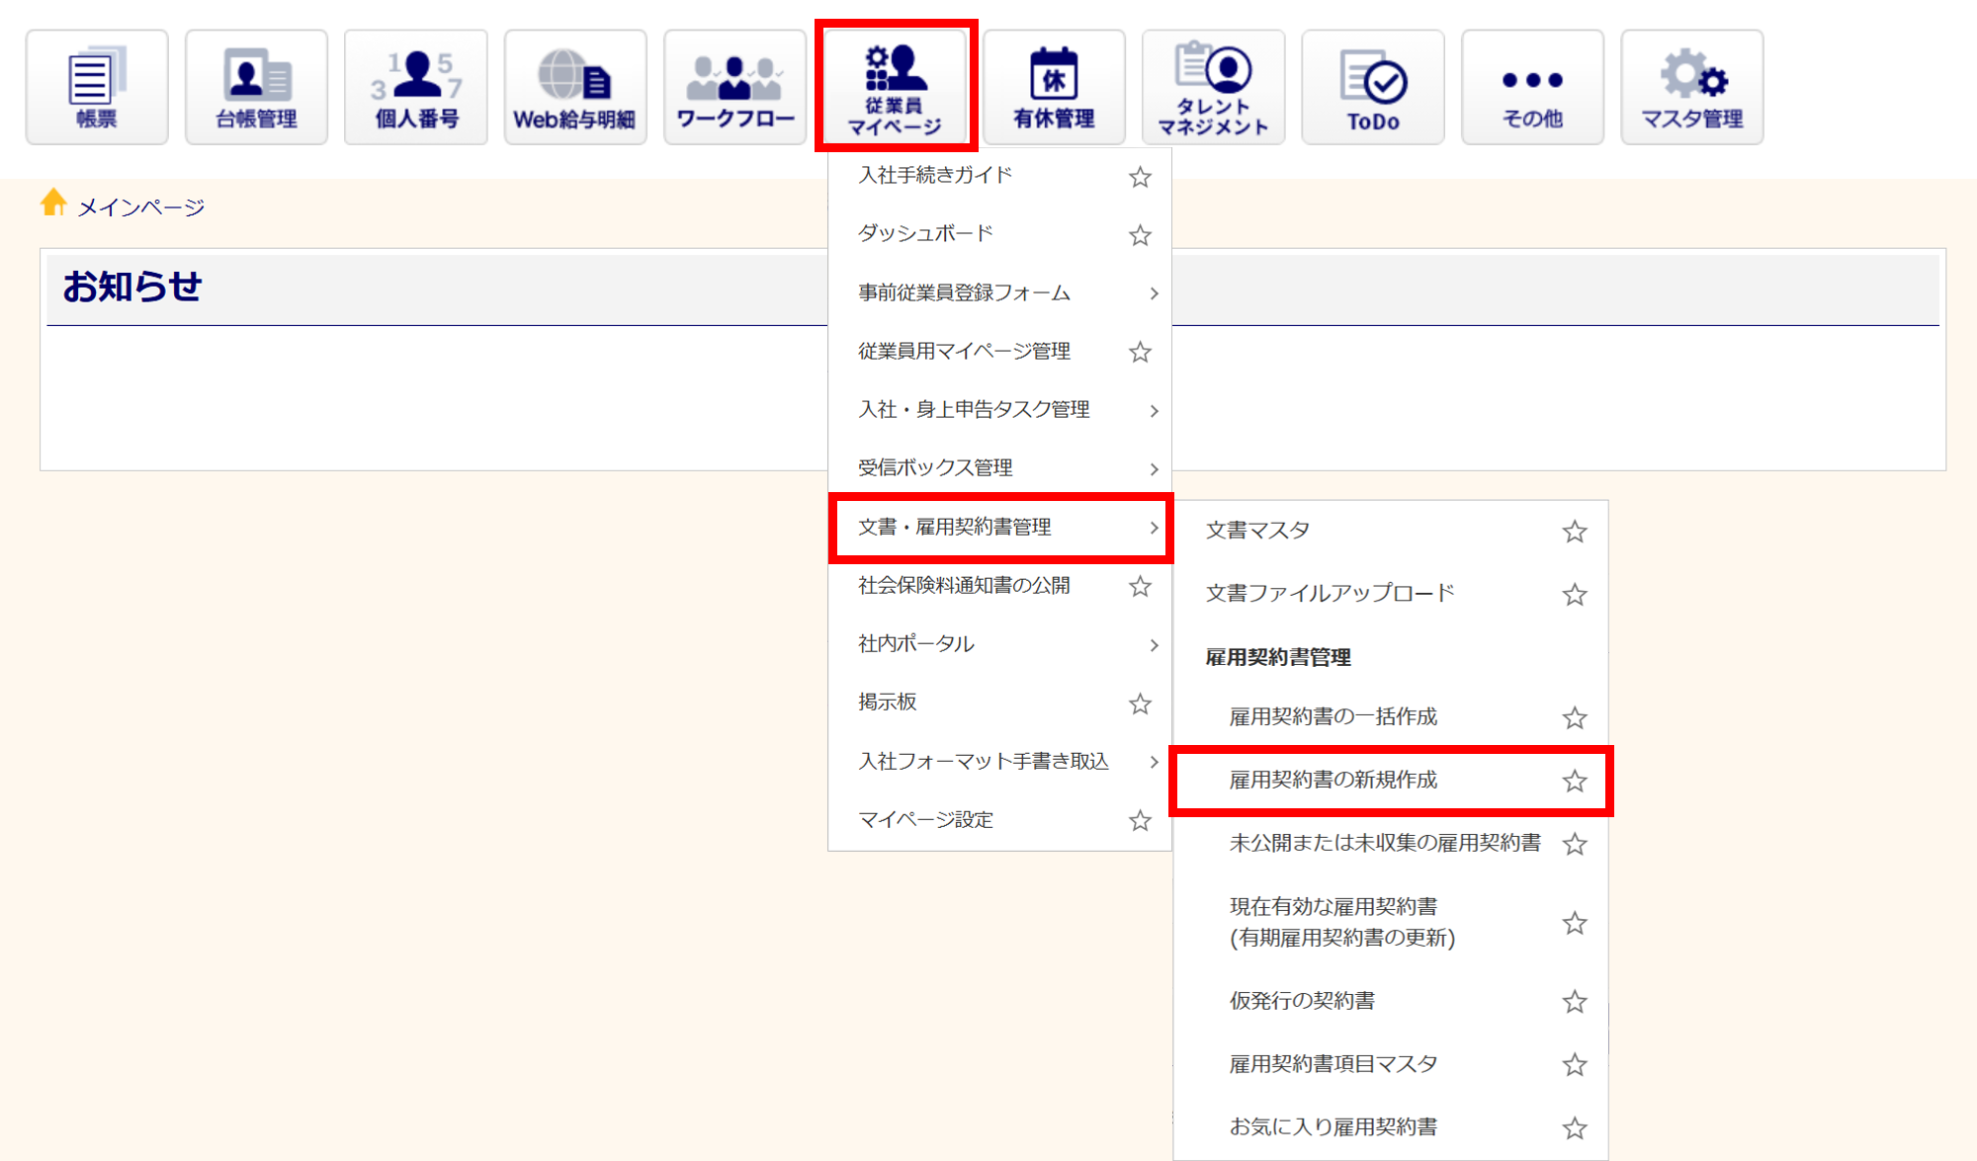This screenshot has height=1161, width=1977.
Task: Select 雇用契約書の新規作成 menu item
Action: [x=1332, y=781]
